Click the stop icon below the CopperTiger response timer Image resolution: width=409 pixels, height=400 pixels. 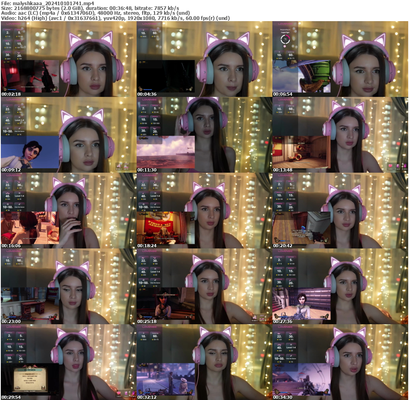tap(285, 46)
